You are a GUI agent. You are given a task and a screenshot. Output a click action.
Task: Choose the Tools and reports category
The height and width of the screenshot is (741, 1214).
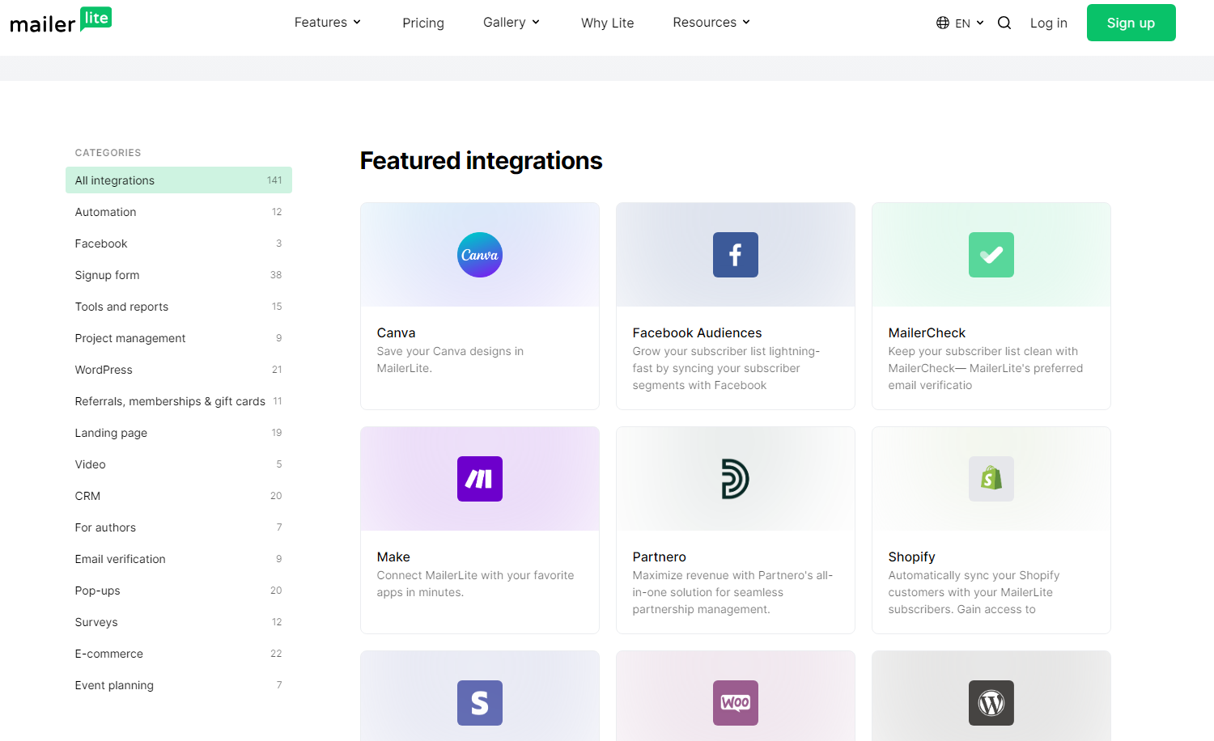click(179, 307)
